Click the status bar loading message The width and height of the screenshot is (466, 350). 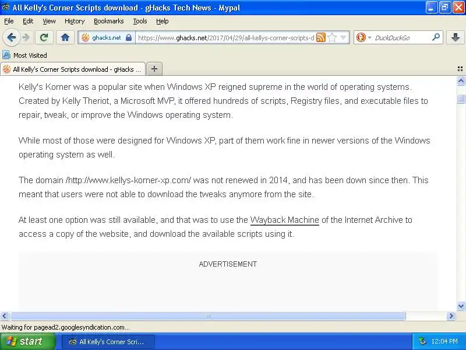point(66,327)
